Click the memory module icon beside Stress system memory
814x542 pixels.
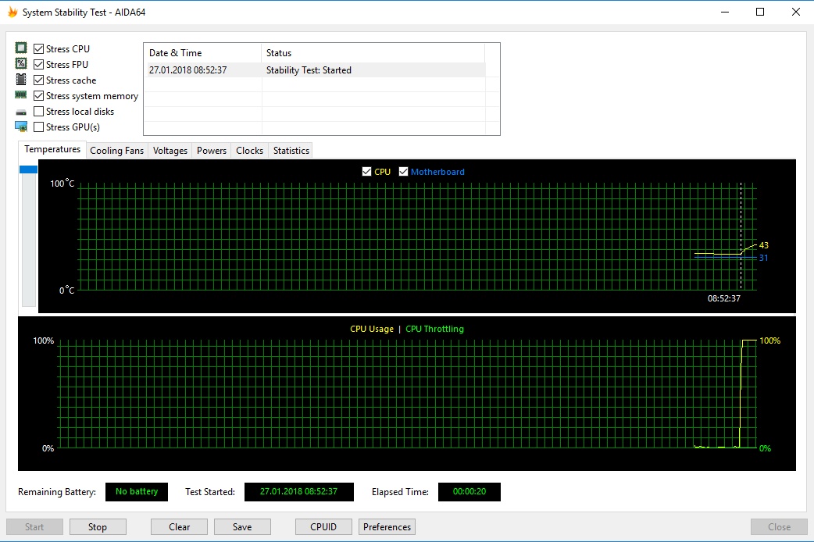point(21,95)
